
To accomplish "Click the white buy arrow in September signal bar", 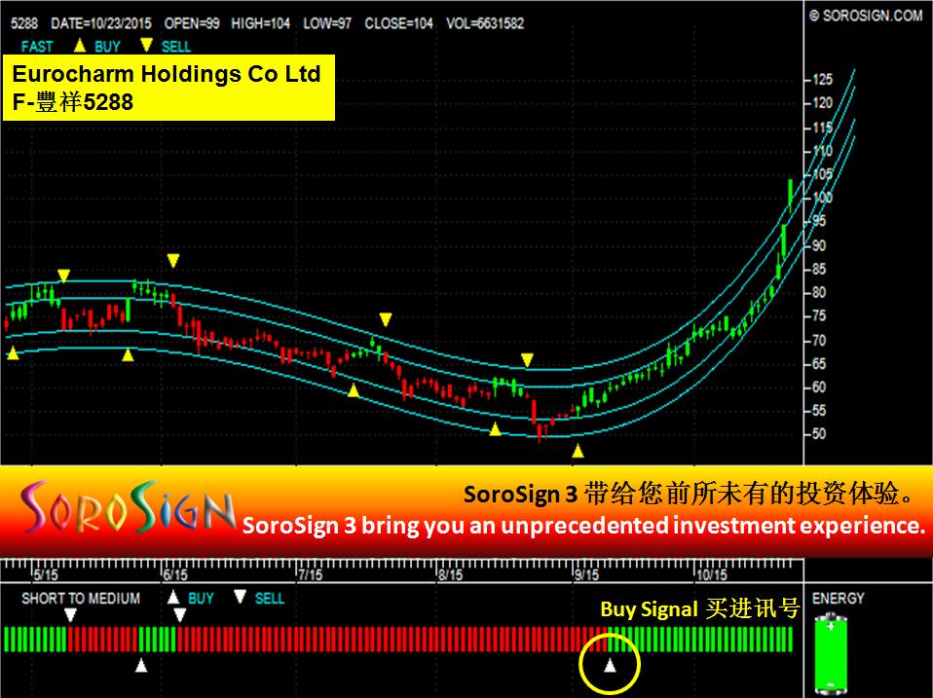I will pyautogui.click(x=610, y=665).
